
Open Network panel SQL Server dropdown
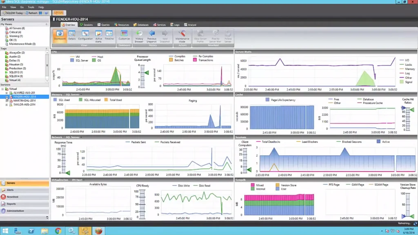[x=73, y=137]
